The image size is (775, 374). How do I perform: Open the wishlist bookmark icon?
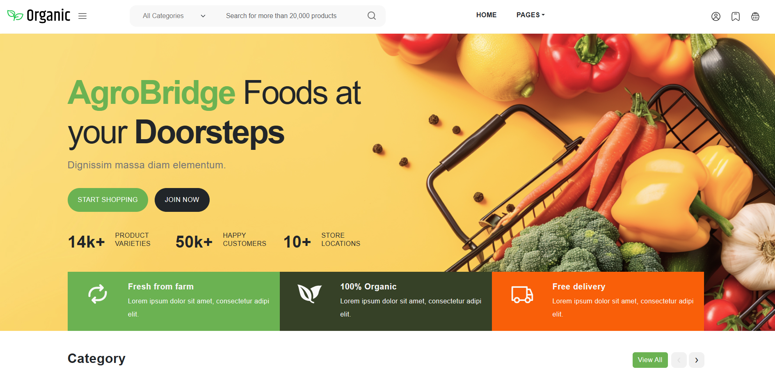tap(736, 16)
